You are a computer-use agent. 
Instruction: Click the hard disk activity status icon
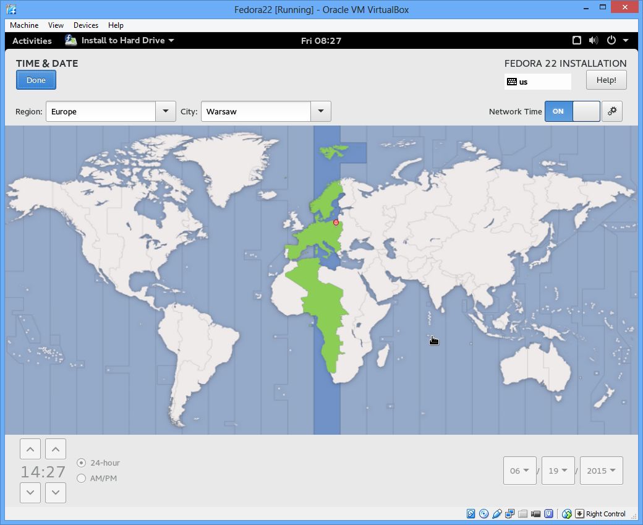pyautogui.click(x=471, y=513)
